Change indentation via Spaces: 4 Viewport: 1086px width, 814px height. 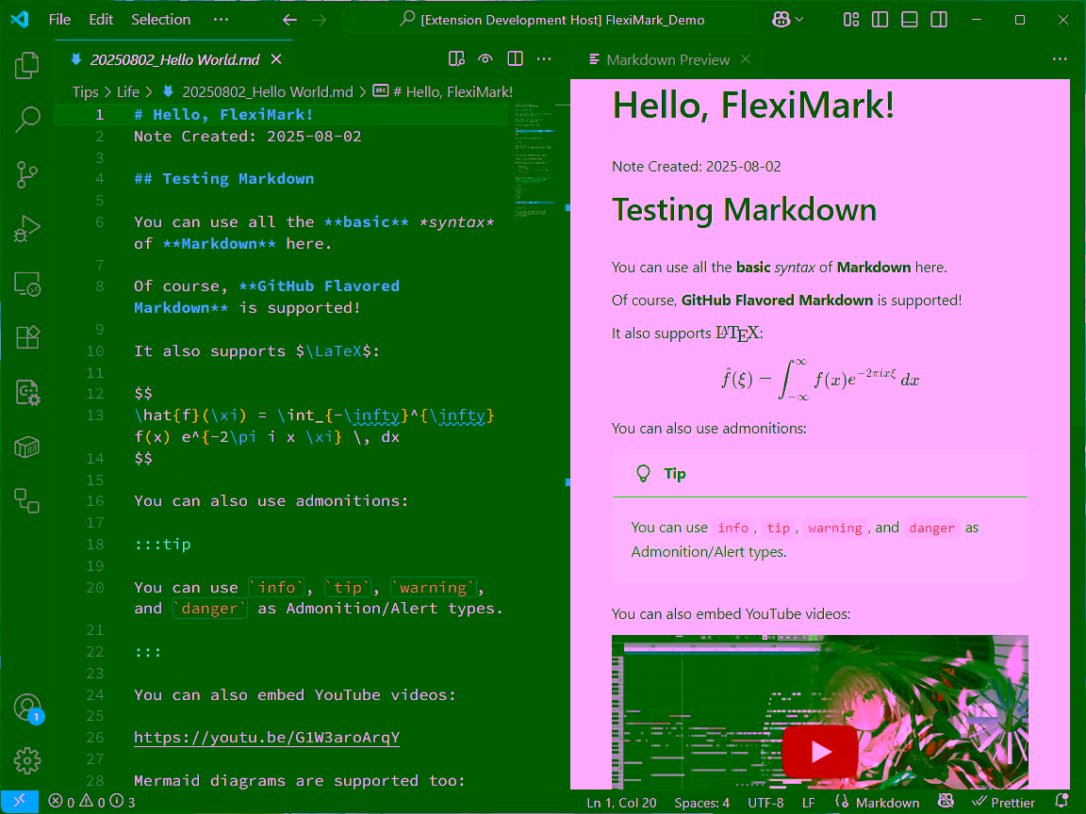pyautogui.click(x=701, y=803)
